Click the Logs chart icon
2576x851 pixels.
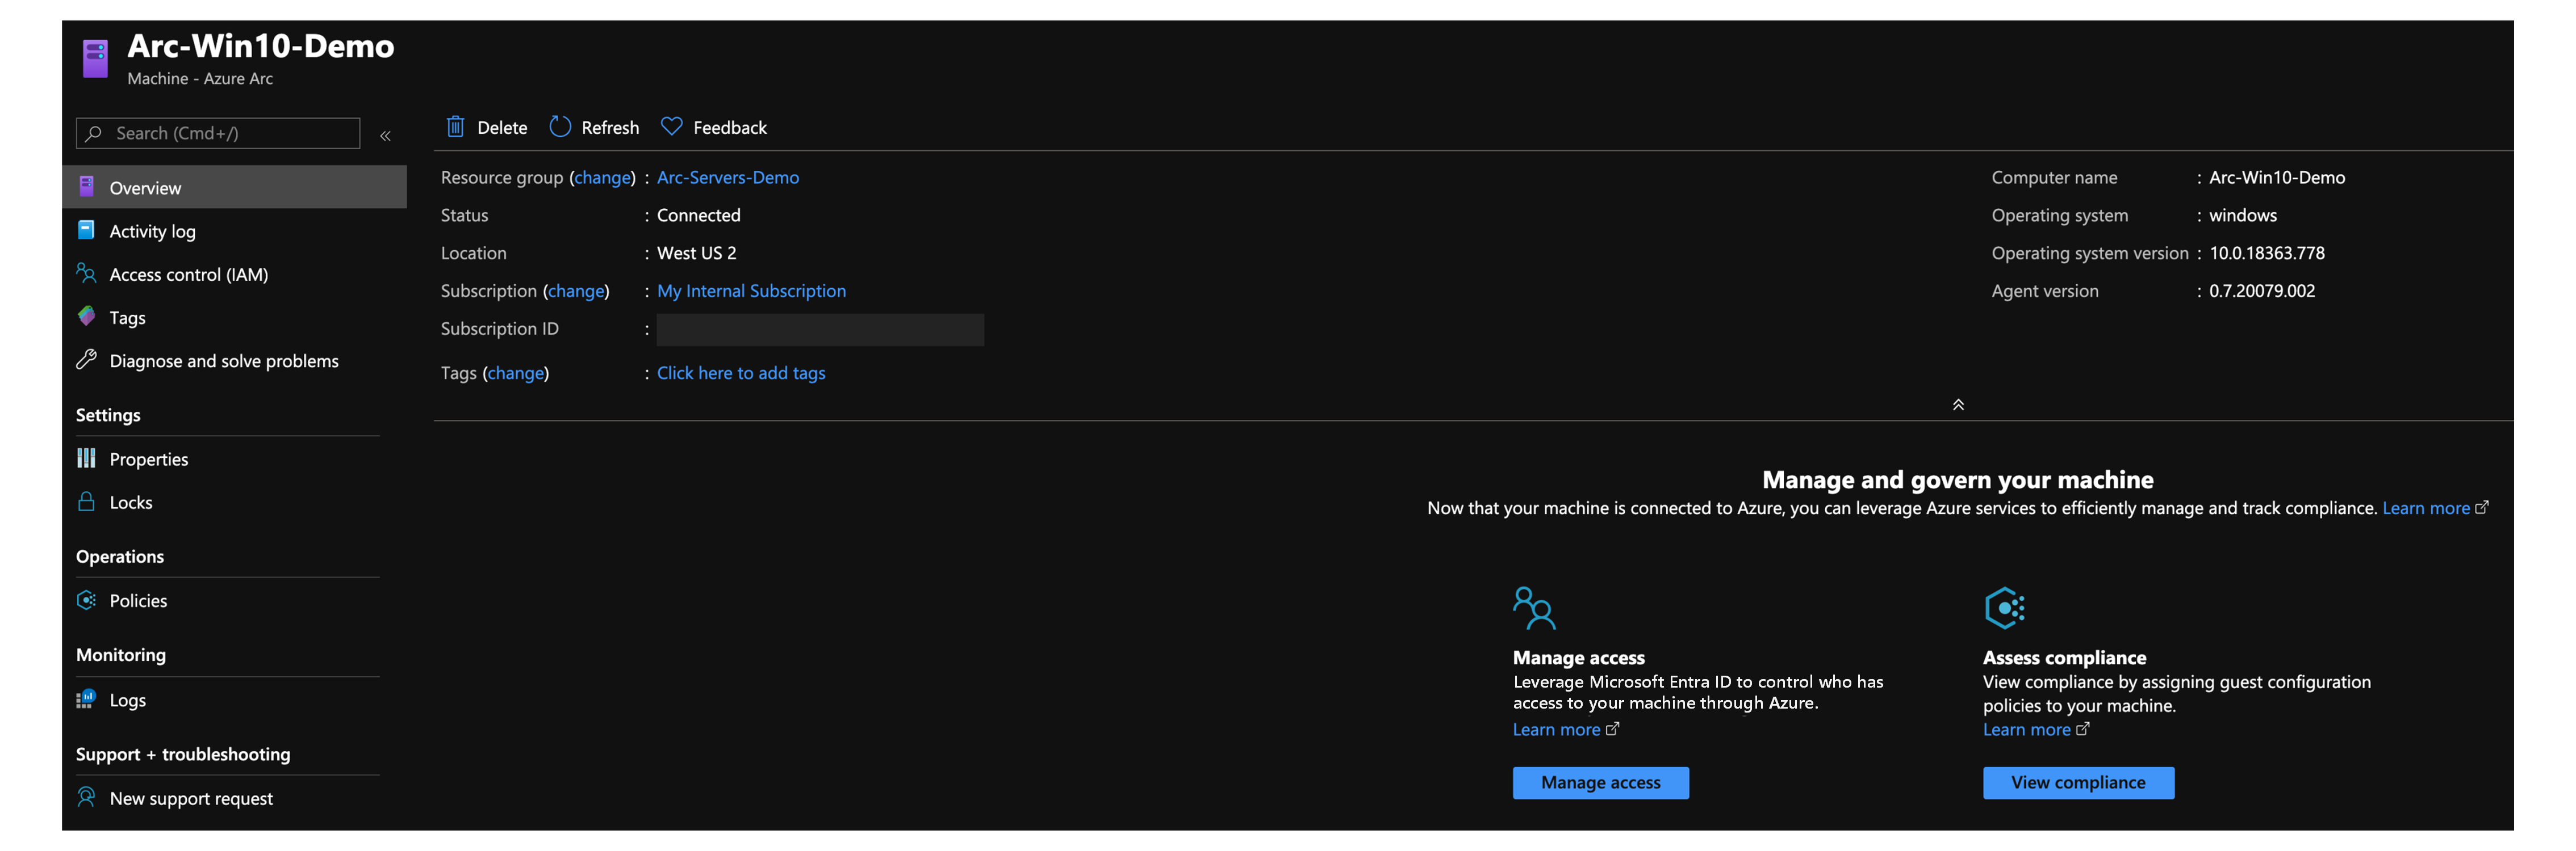click(x=87, y=699)
